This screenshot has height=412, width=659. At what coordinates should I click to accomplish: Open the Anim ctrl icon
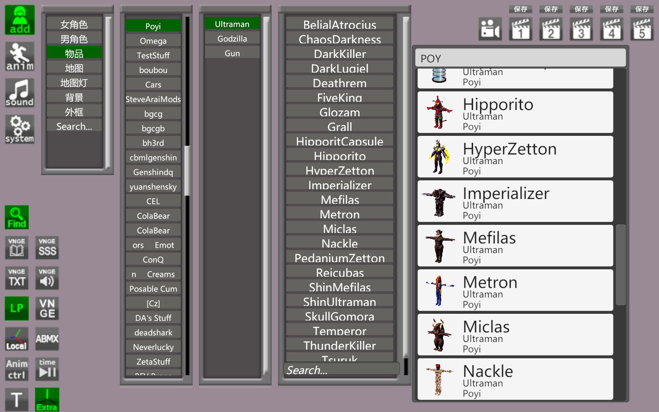(17, 369)
